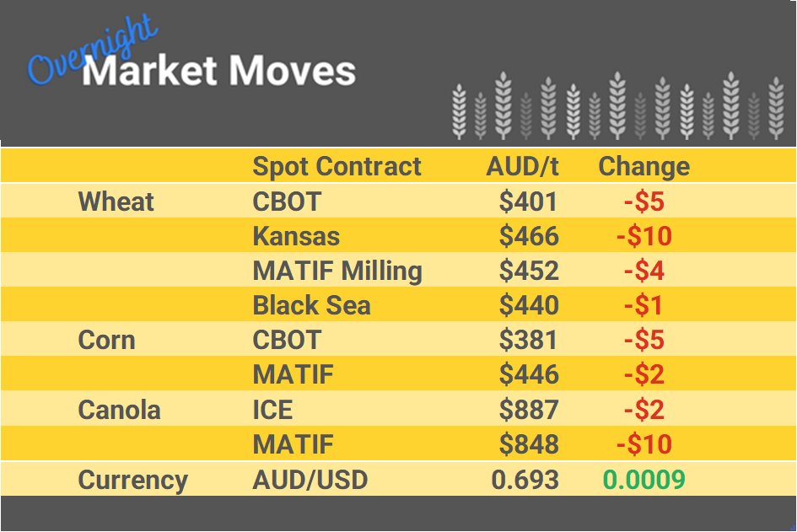
Task: Select the "MATIF Milling" contract cell
Action: pyautogui.click(x=337, y=271)
